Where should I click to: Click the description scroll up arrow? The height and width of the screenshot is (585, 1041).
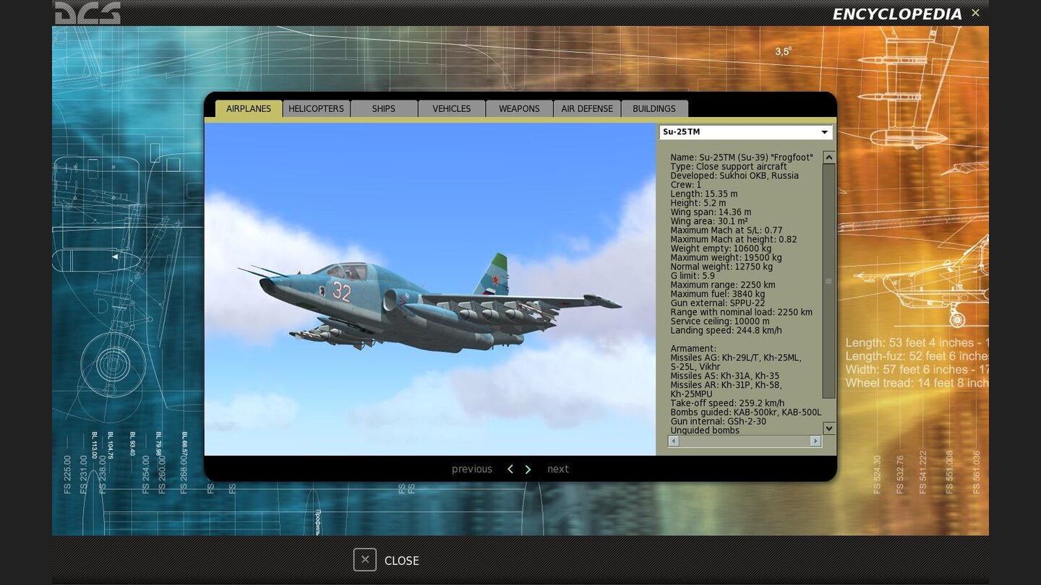829,157
